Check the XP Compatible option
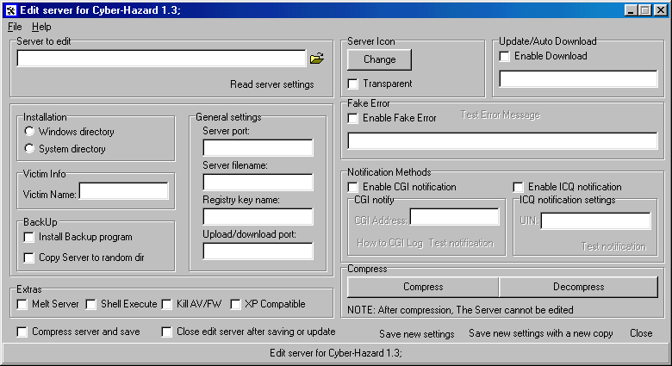Viewport: 672px width, 366px height. [235, 304]
